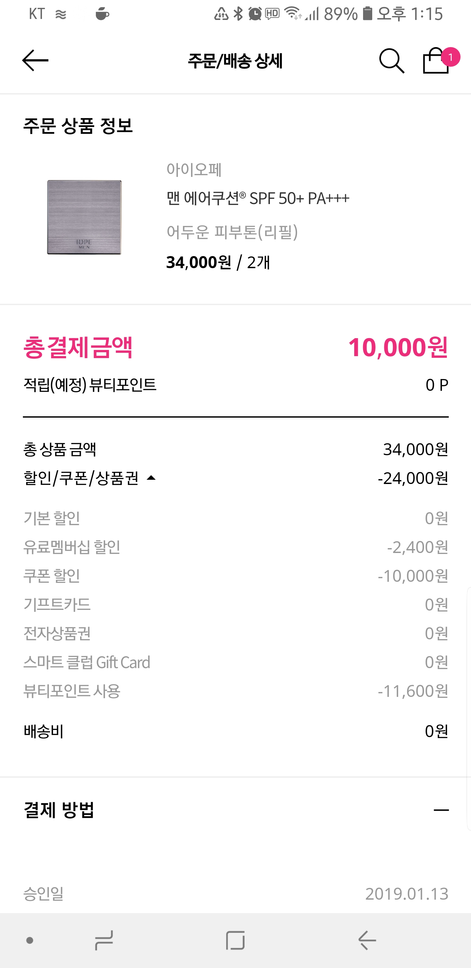
Task: Tap the coffee cup status bar icon
Action: [x=102, y=14]
